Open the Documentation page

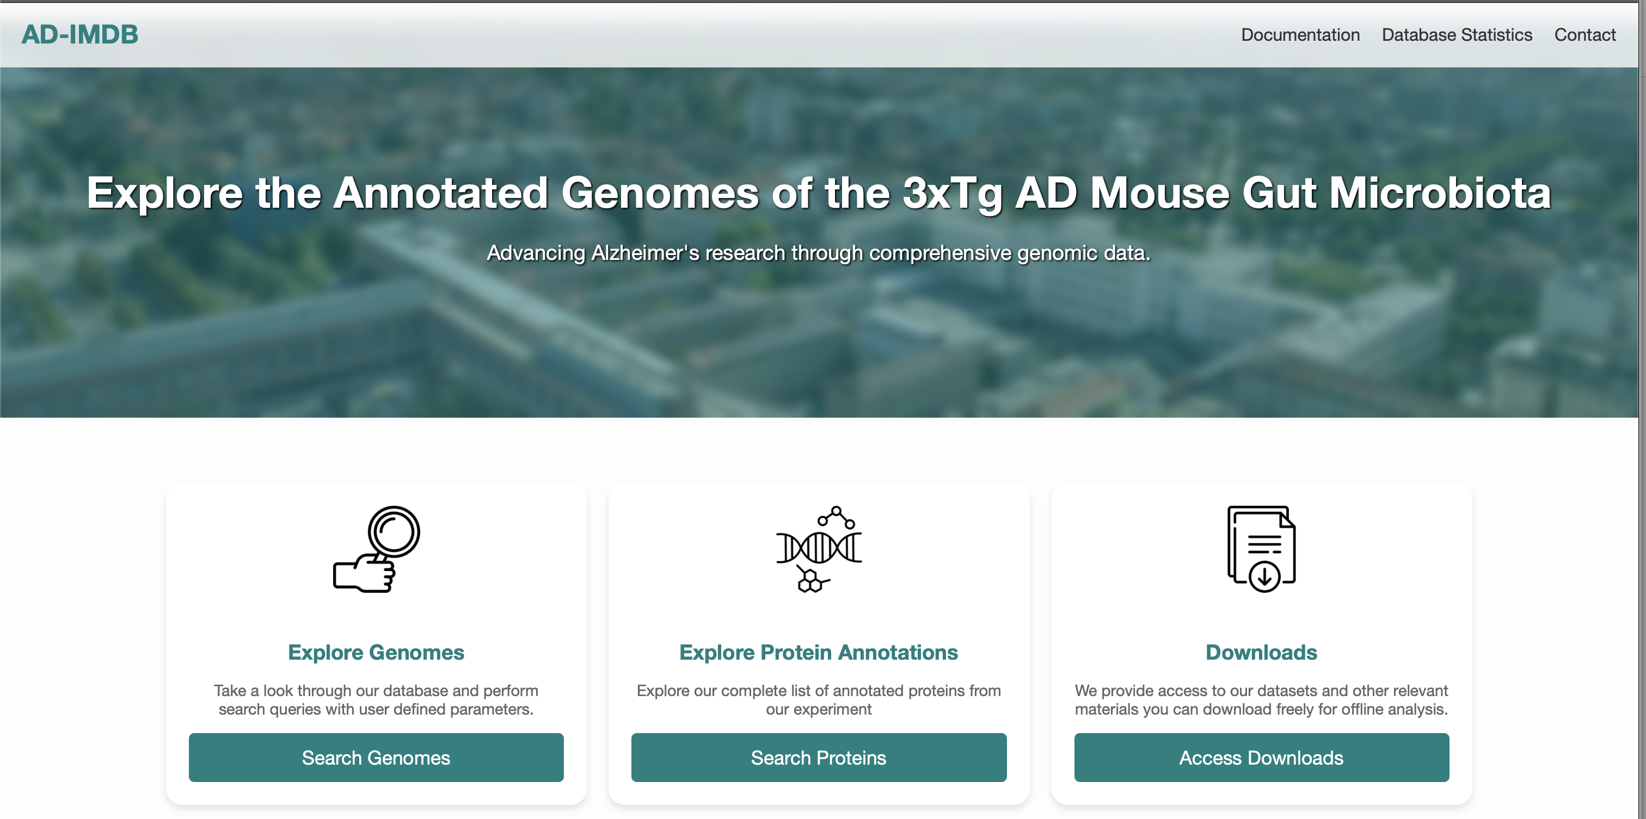1300,34
